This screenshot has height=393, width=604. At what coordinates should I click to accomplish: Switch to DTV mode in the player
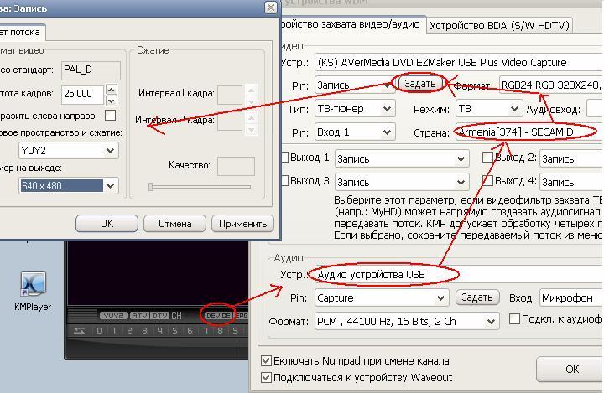pyautogui.click(x=159, y=315)
